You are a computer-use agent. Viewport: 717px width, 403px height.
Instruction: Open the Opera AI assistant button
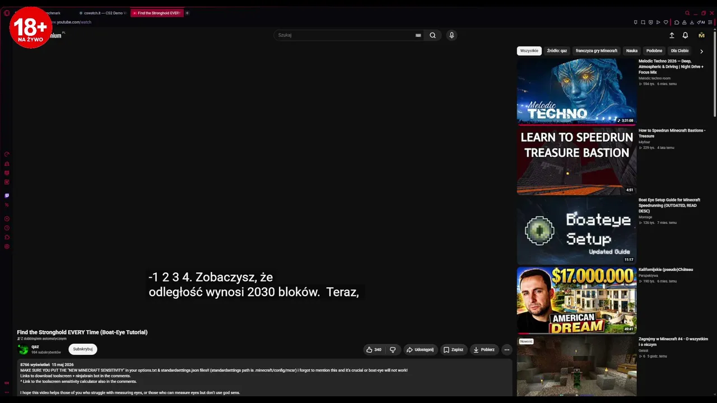pos(701,22)
